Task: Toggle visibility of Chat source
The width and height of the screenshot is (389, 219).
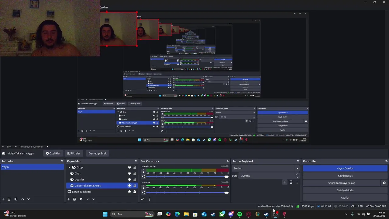Action: tap(129, 173)
